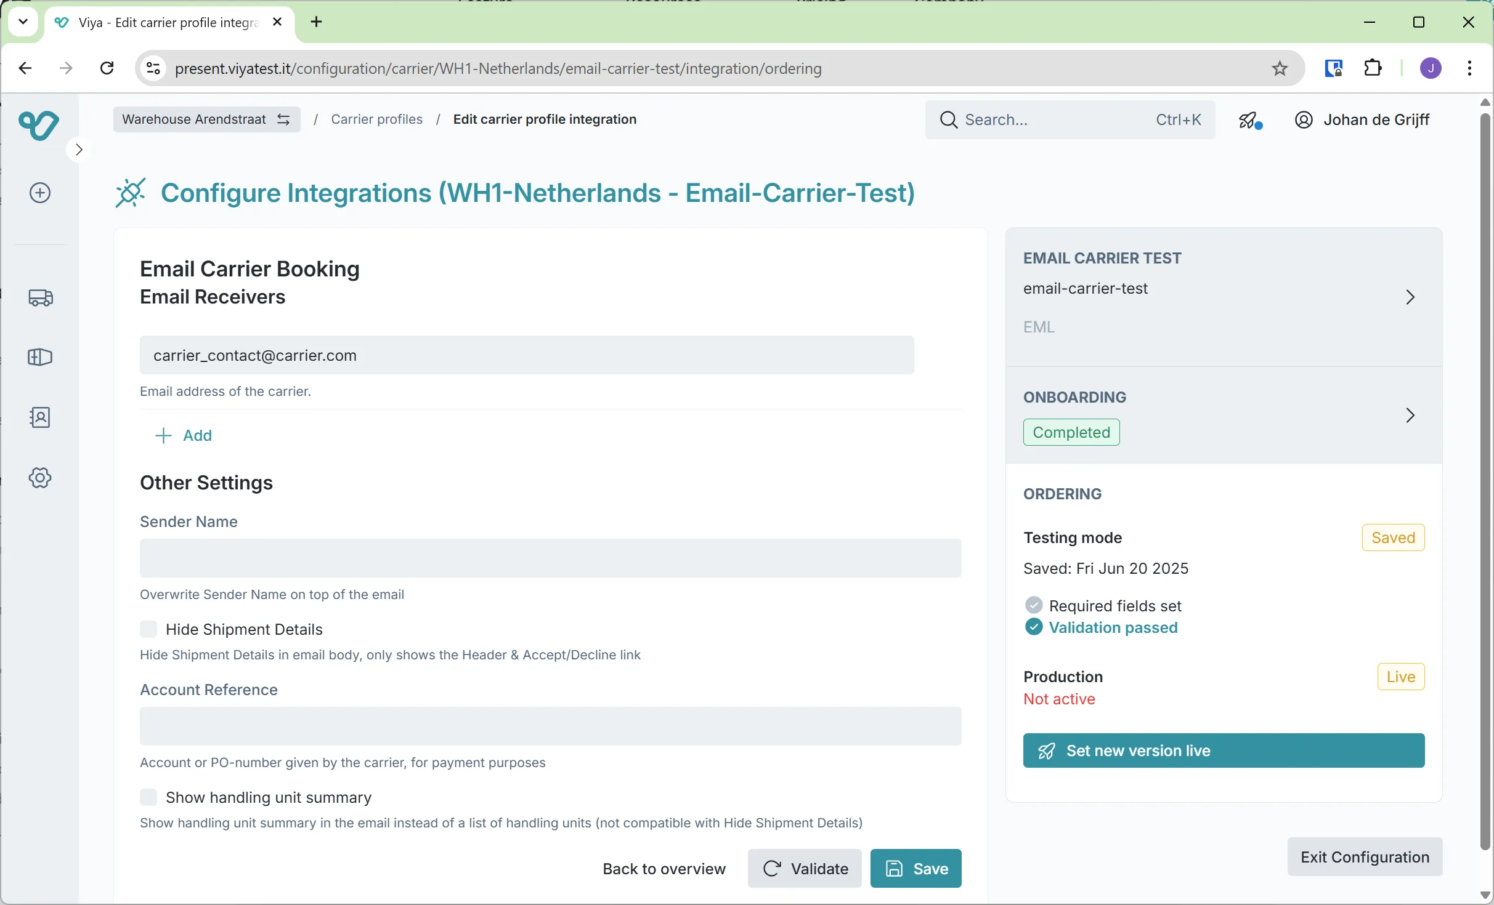This screenshot has height=905, width=1494.
Task: Click Set new version live
Action: click(1223, 750)
